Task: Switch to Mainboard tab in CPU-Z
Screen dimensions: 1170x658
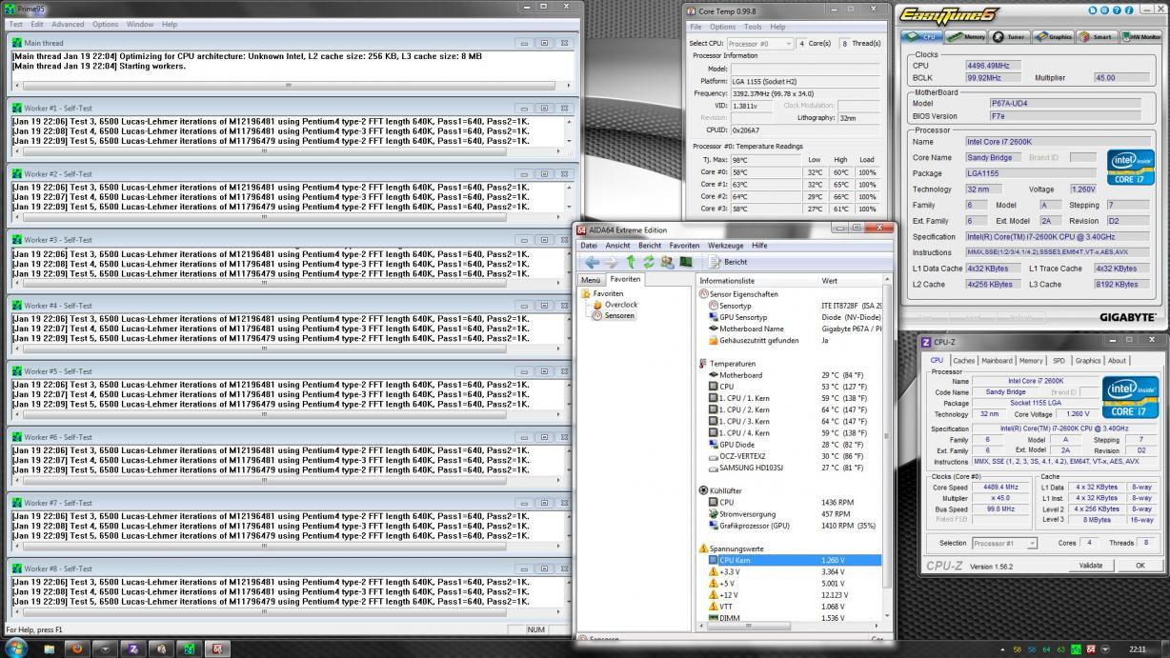Action: [998, 361]
